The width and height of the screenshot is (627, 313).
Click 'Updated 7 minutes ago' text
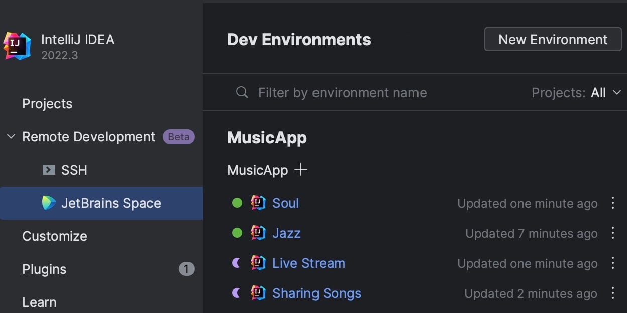coord(532,233)
